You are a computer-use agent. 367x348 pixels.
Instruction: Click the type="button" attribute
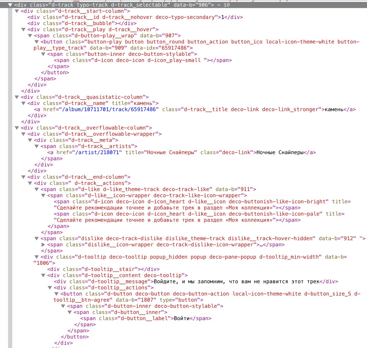[x=180, y=300]
